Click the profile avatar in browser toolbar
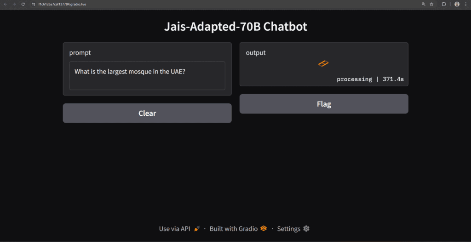This screenshot has height=242, width=471. [457, 4]
